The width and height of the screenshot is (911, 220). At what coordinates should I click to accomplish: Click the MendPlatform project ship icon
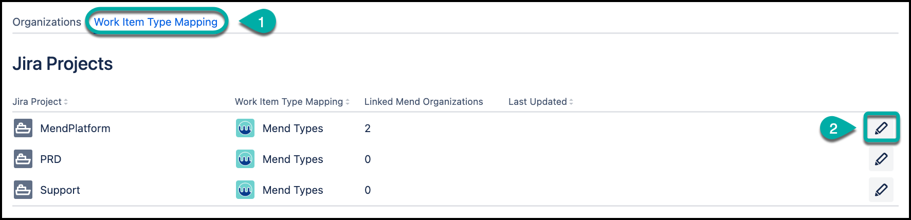pos(23,129)
